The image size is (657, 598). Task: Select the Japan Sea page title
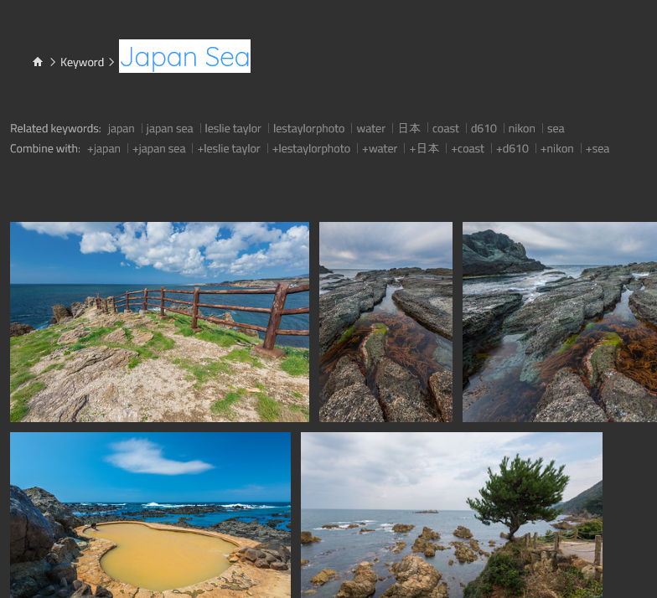pos(184,57)
